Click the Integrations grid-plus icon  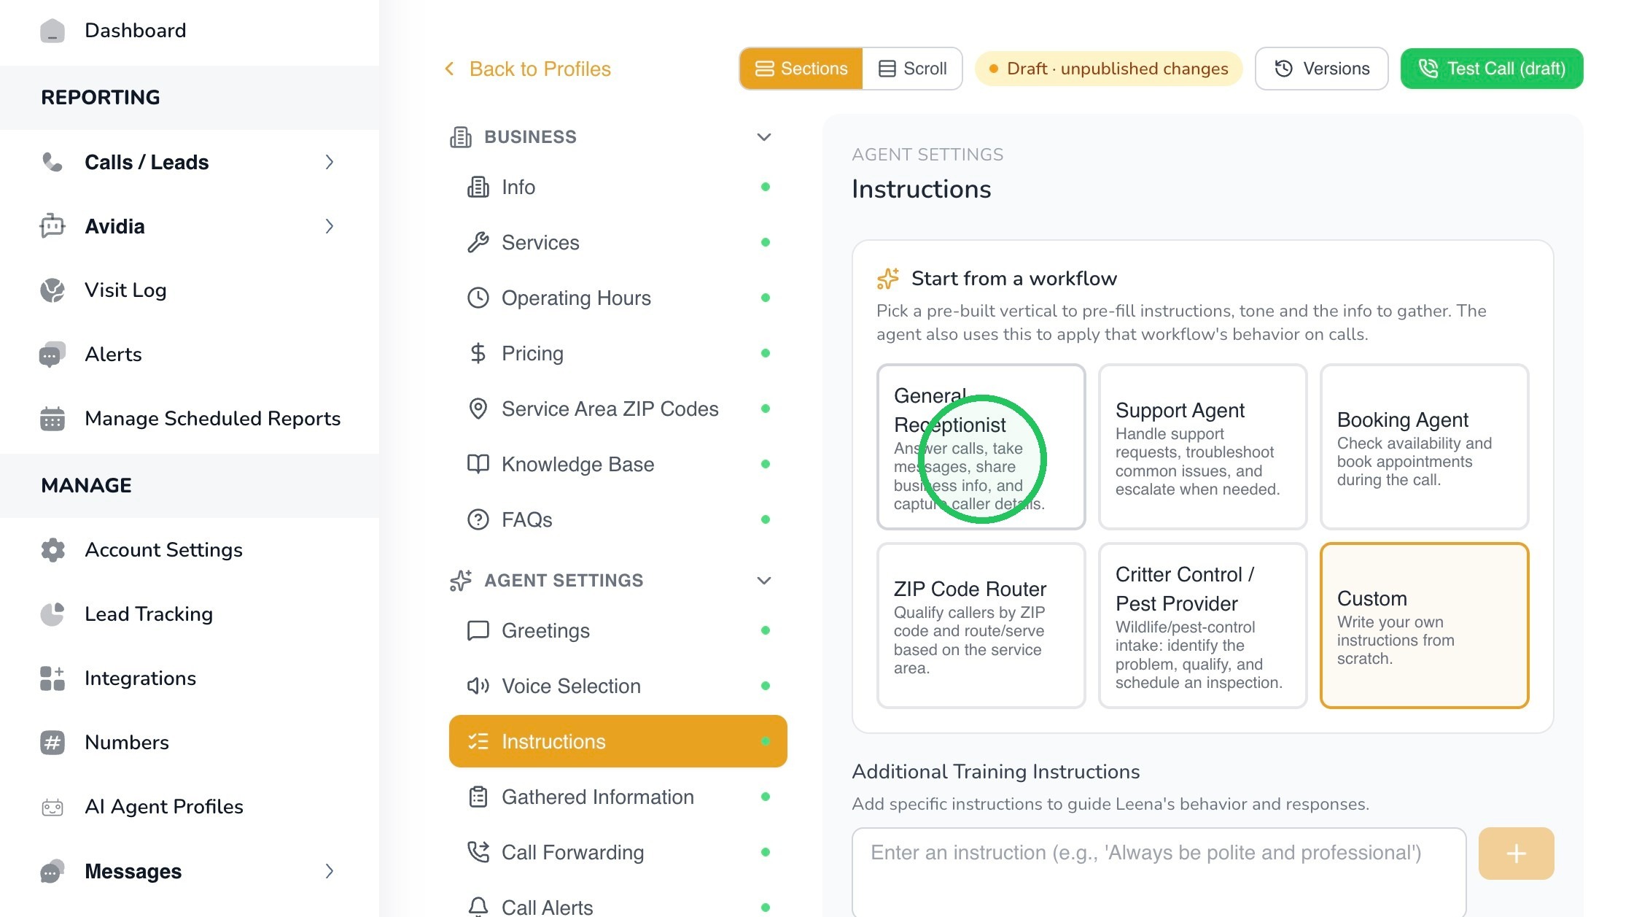tap(52, 678)
